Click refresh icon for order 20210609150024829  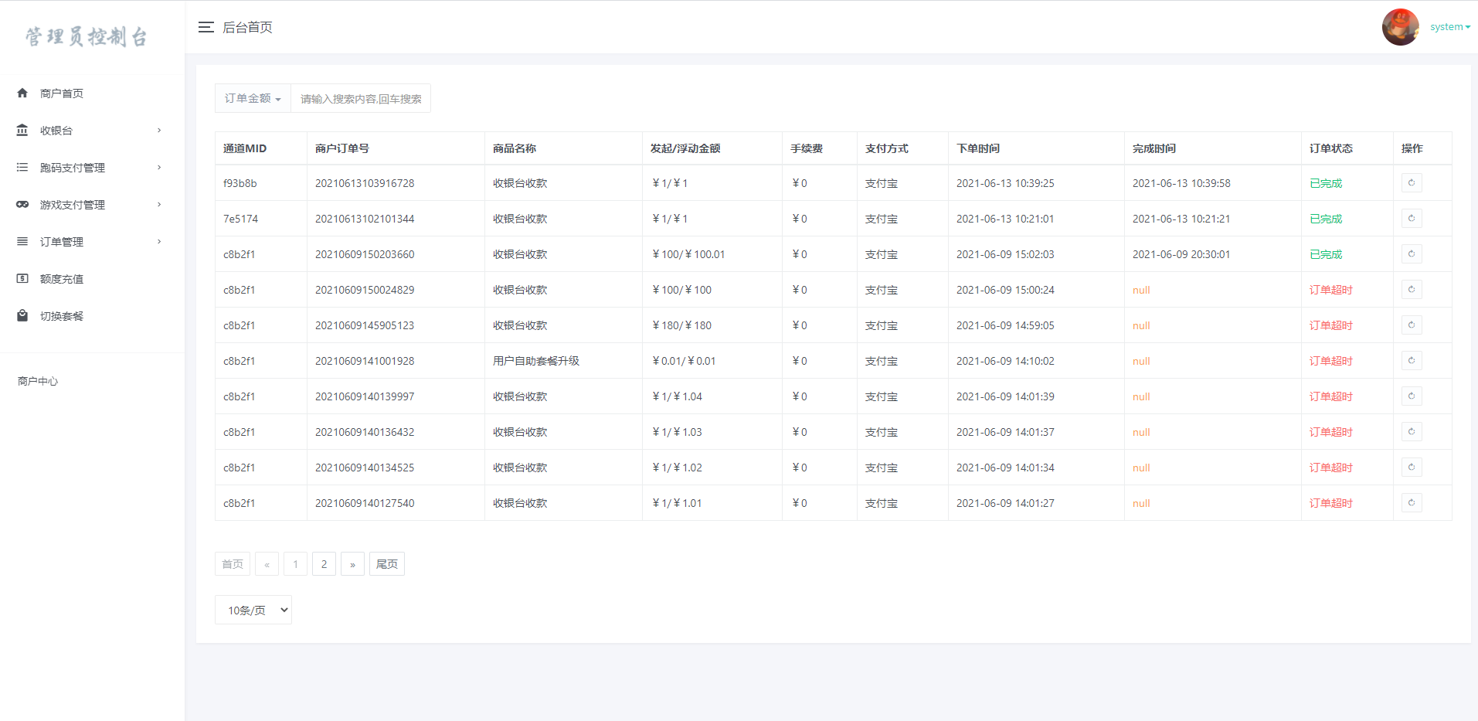(1412, 290)
